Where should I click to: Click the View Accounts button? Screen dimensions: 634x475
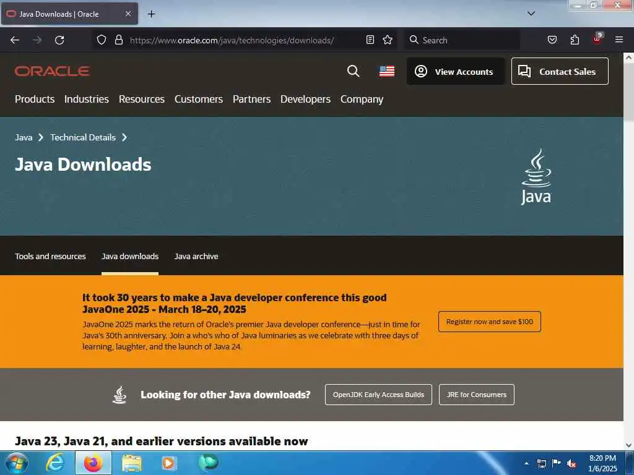coord(455,71)
